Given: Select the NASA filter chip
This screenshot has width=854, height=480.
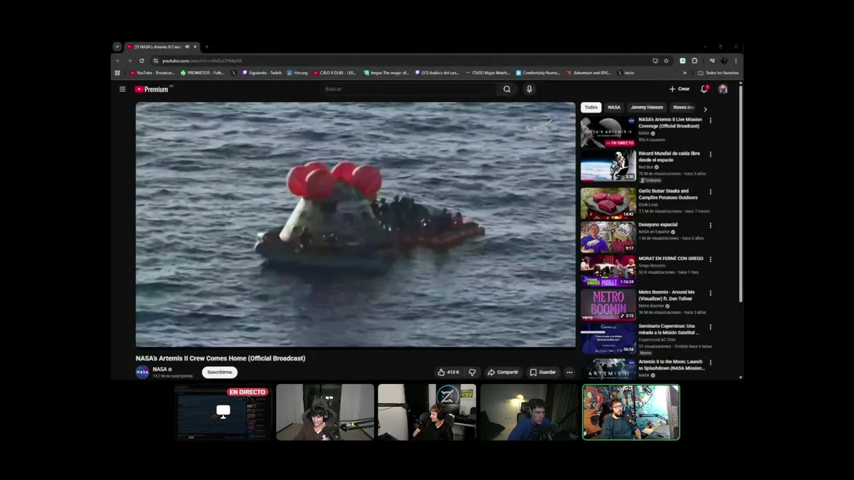Looking at the screenshot, I should [x=614, y=107].
